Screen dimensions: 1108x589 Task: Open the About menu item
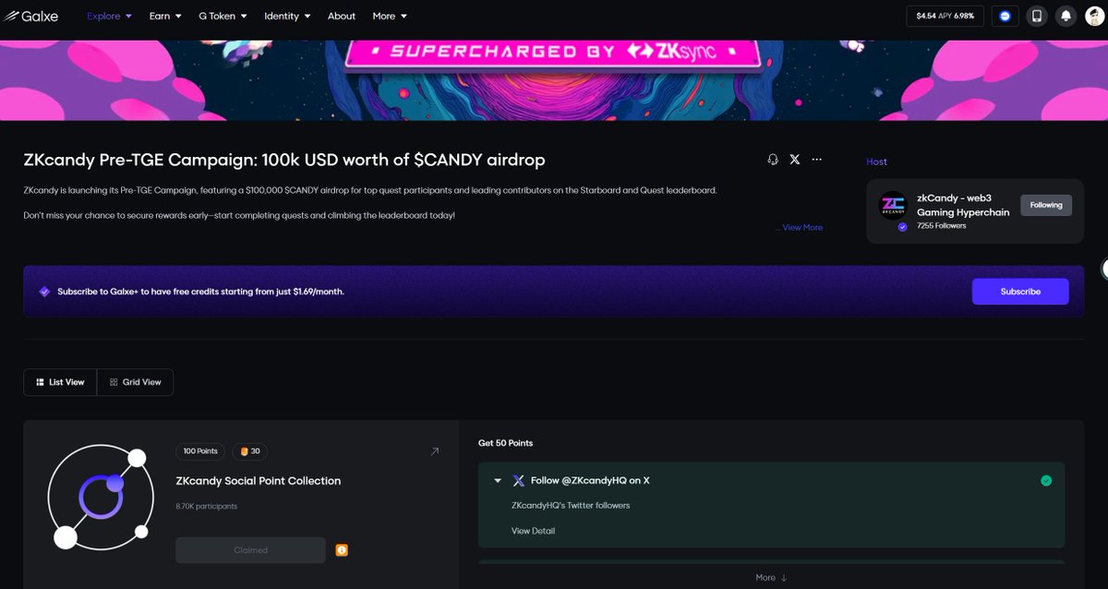coord(342,16)
